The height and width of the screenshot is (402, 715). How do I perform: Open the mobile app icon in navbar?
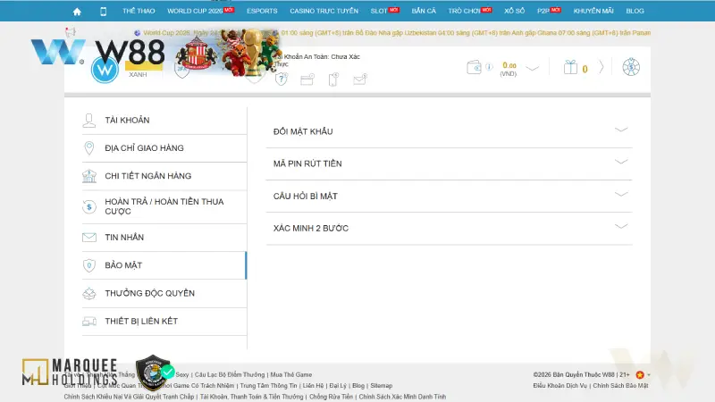[x=104, y=12]
